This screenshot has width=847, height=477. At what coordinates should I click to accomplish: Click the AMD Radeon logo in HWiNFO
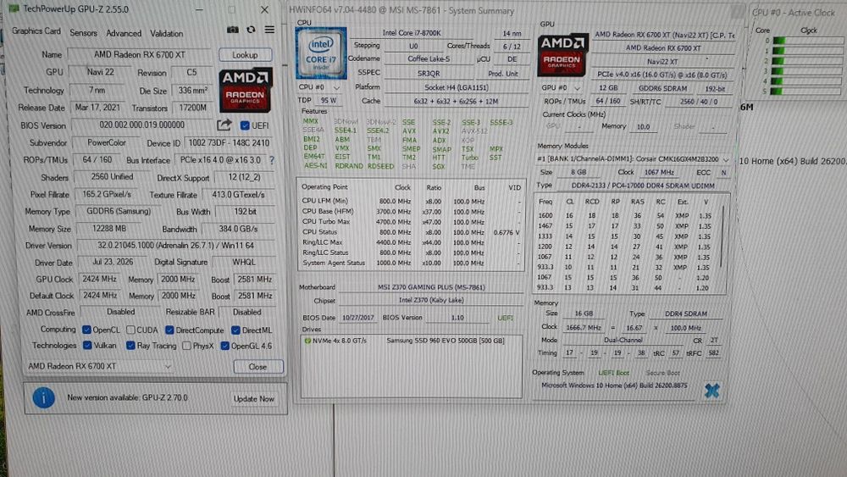[x=562, y=56]
